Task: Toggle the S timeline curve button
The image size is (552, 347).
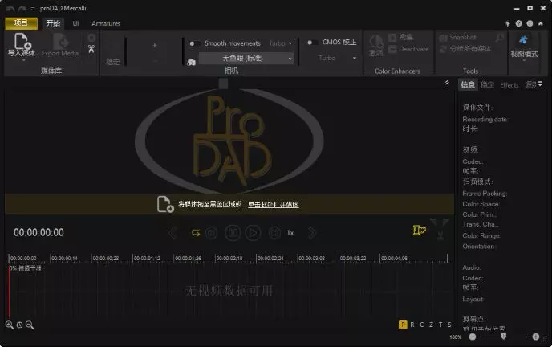Action: (449, 325)
